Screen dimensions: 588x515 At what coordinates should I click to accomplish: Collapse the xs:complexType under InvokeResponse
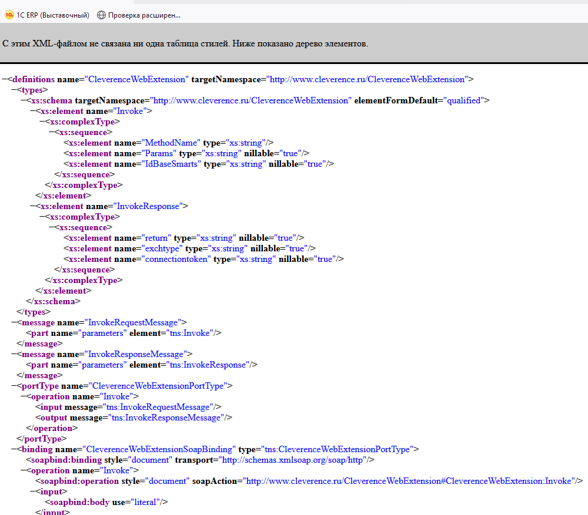[42, 217]
